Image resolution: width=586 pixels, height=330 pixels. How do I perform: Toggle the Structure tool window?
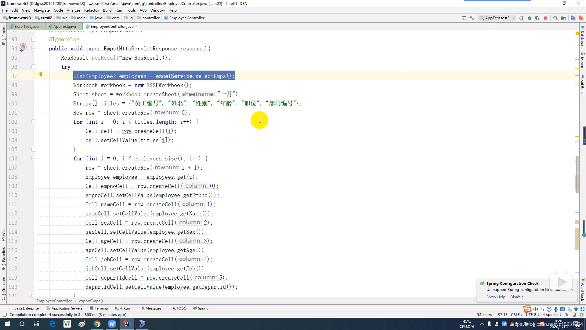click(x=3, y=287)
